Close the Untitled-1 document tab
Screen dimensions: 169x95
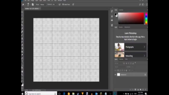pyautogui.click(x=40, y=8)
